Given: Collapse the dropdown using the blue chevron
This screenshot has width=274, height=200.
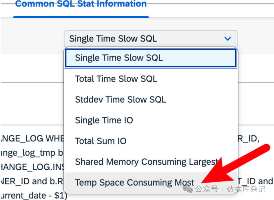Looking at the screenshot, I should pyautogui.click(x=228, y=39).
